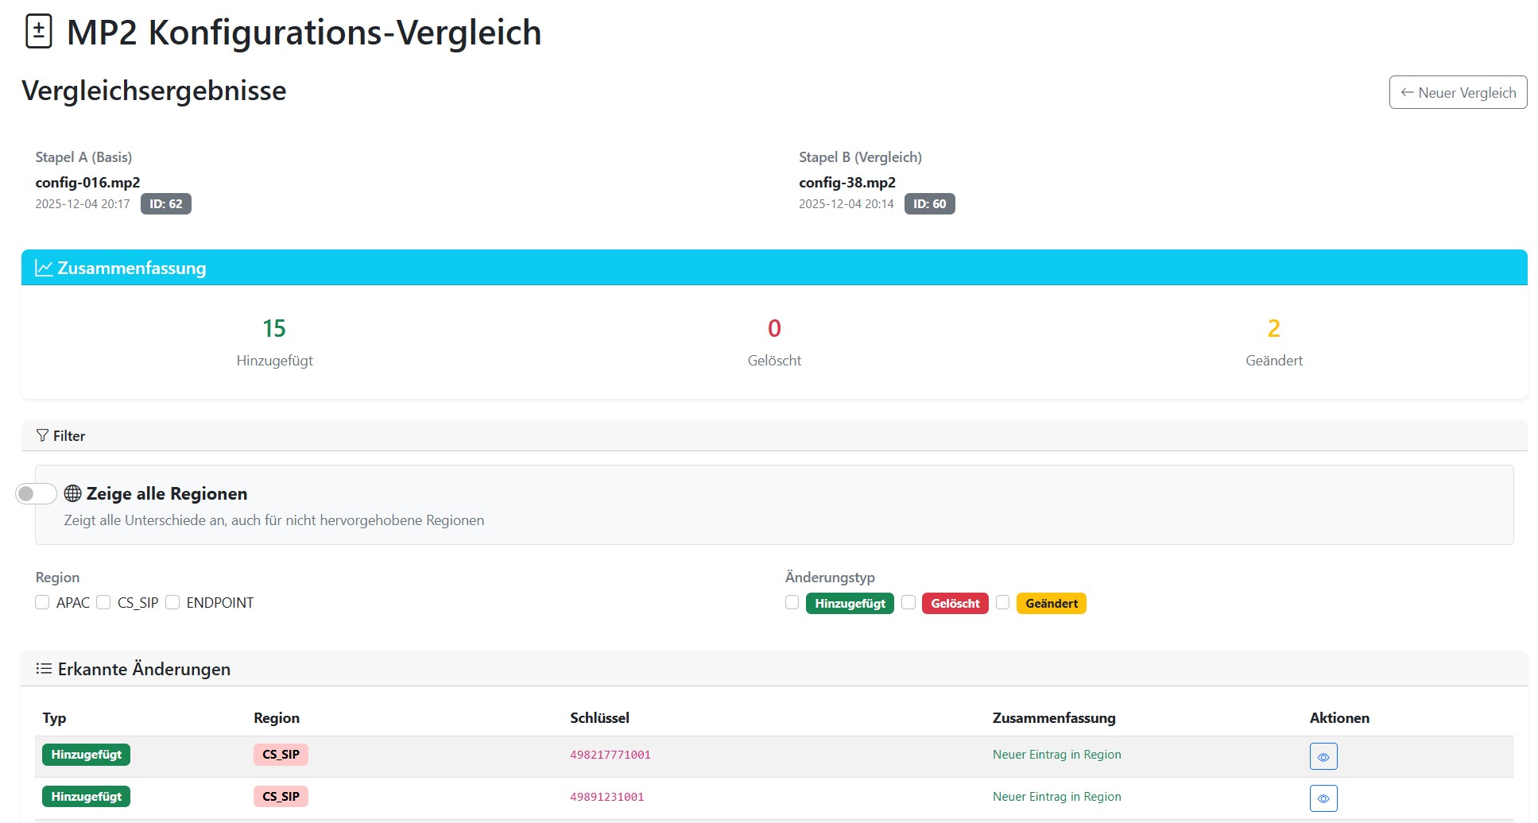Check the APAC region checkbox
The height and width of the screenshot is (823, 1538).
click(42, 603)
